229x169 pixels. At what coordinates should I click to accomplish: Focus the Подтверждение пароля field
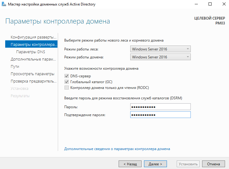pos(160,115)
